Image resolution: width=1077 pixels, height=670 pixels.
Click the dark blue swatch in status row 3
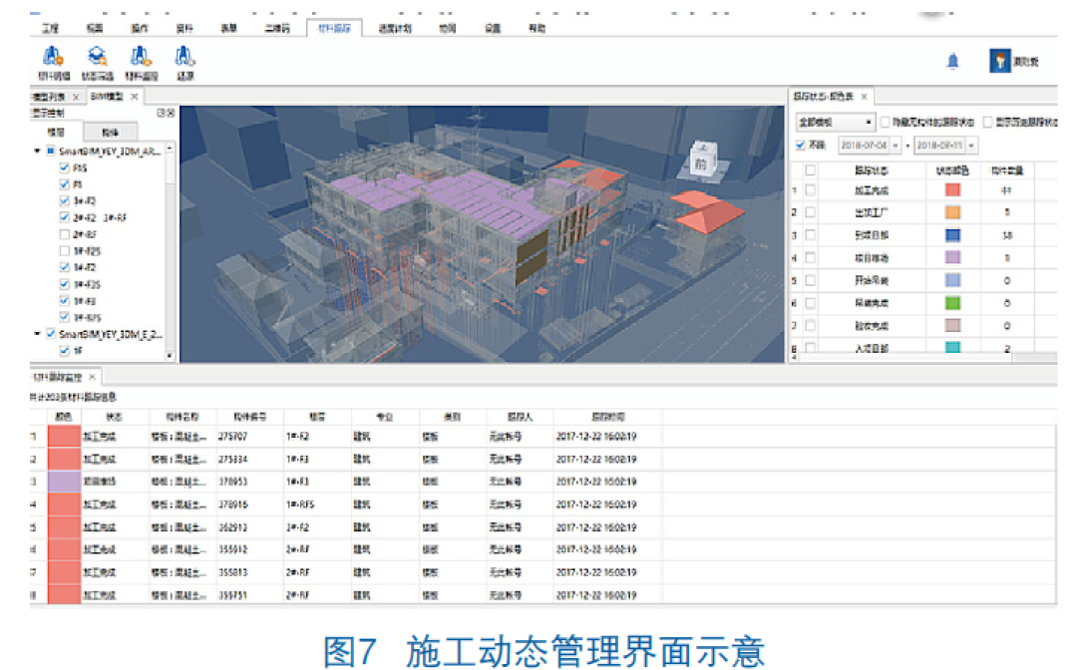click(x=952, y=234)
